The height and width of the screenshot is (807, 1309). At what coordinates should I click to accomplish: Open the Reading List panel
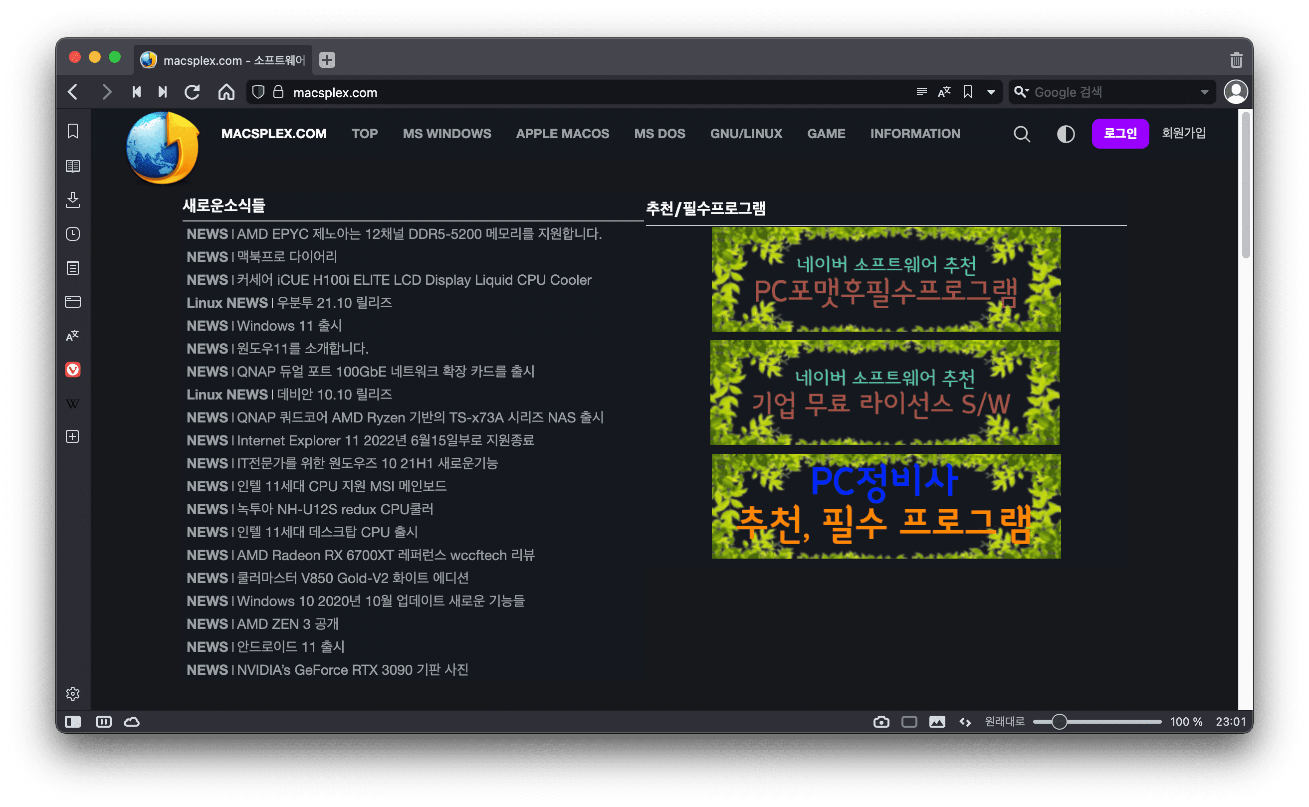[73, 166]
